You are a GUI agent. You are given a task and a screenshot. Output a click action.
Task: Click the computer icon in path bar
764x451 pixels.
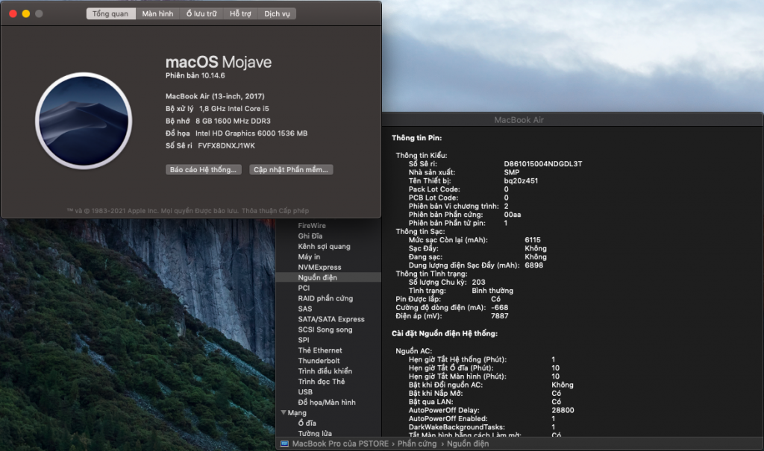[284, 444]
